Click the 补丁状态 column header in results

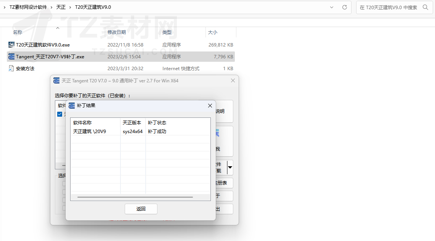point(157,122)
